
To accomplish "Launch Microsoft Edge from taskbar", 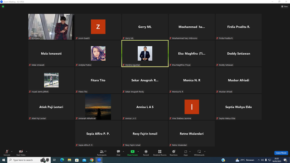I will click(62, 160).
